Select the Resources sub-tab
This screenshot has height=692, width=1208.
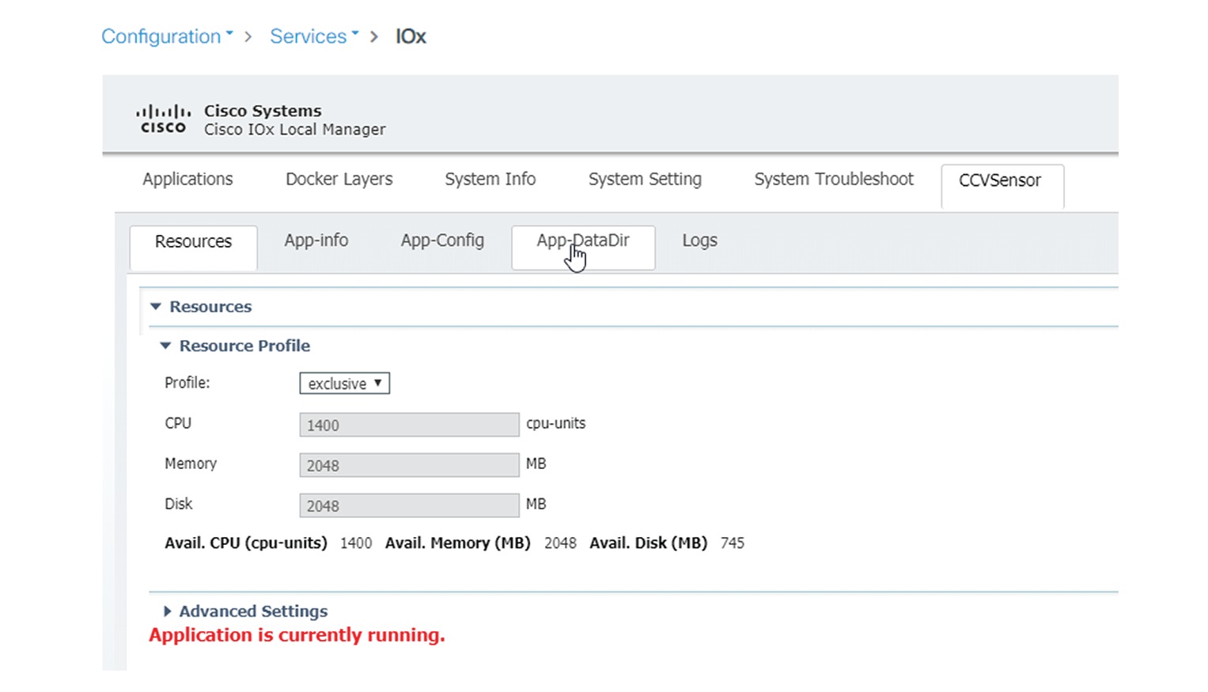(193, 241)
